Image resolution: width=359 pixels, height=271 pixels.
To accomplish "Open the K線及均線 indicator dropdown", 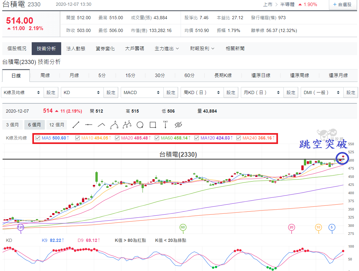I will click(22, 92).
